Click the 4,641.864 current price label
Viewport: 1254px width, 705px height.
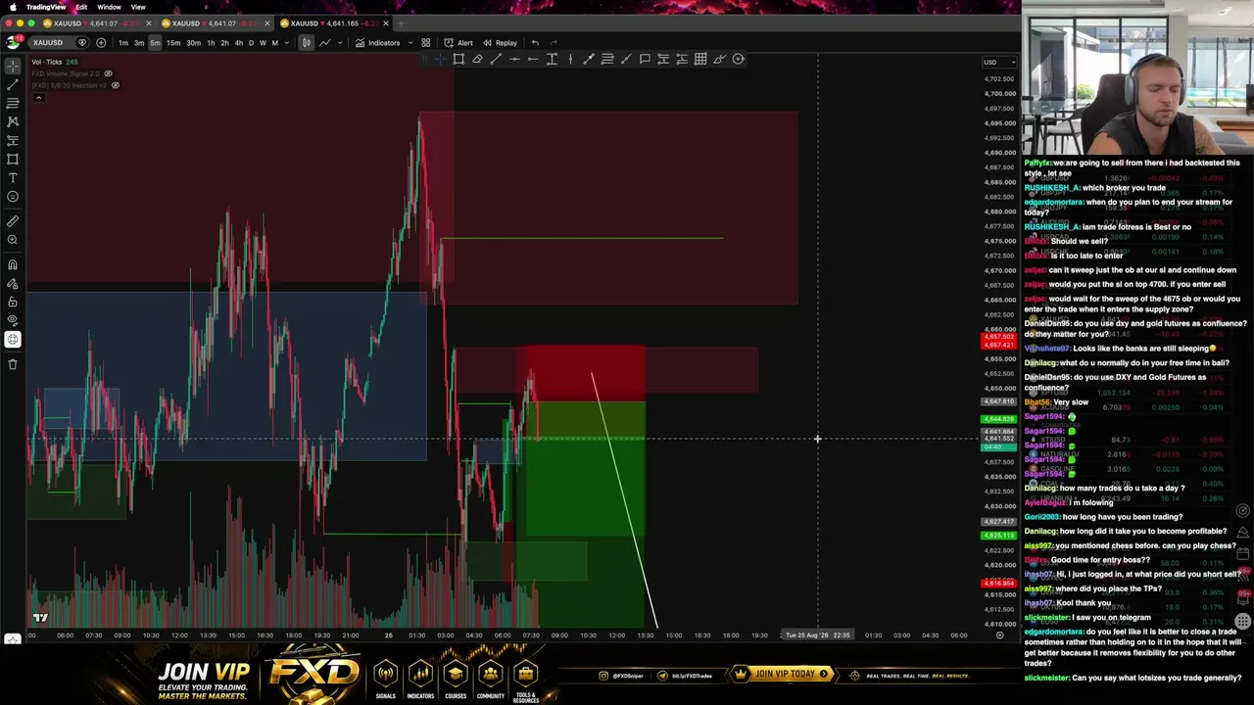[x=999, y=432]
